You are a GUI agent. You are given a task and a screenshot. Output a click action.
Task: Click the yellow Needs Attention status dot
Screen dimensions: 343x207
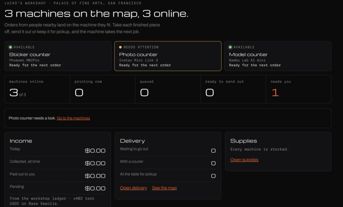(x=120, y=47)
